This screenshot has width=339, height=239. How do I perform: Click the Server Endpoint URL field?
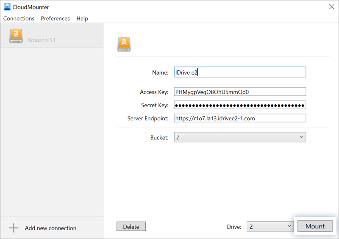point(240,118)
